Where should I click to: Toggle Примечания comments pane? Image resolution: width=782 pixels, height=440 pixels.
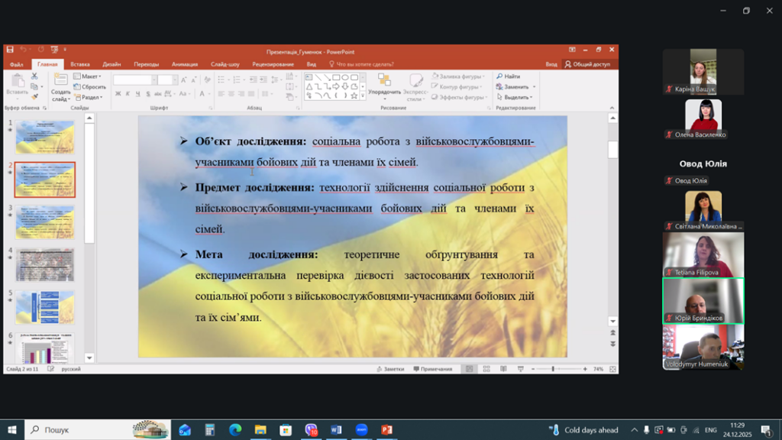tap(432, 369)
